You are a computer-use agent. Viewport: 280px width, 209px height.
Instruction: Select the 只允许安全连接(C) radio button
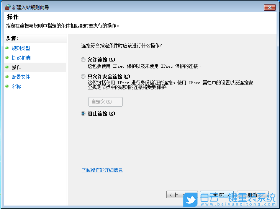pos(83,77)
